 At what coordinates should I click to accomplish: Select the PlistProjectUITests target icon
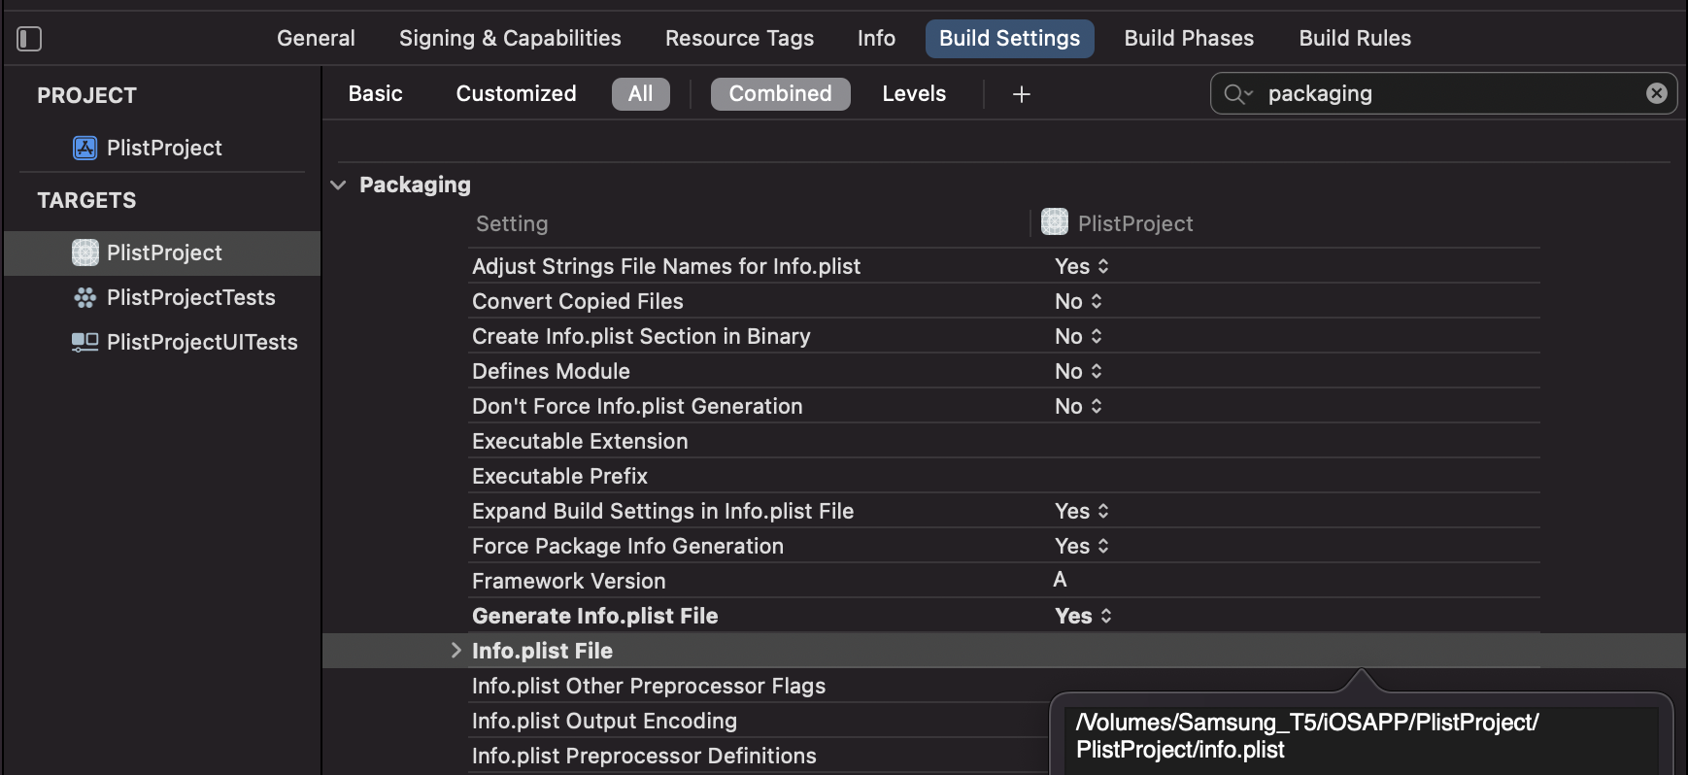point(84,342)
